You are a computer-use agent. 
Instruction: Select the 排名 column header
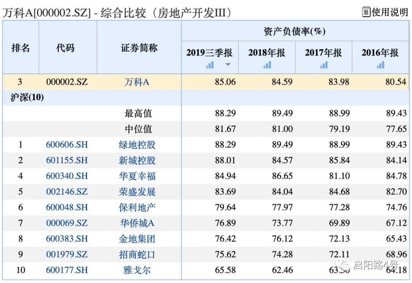[21, 48]
